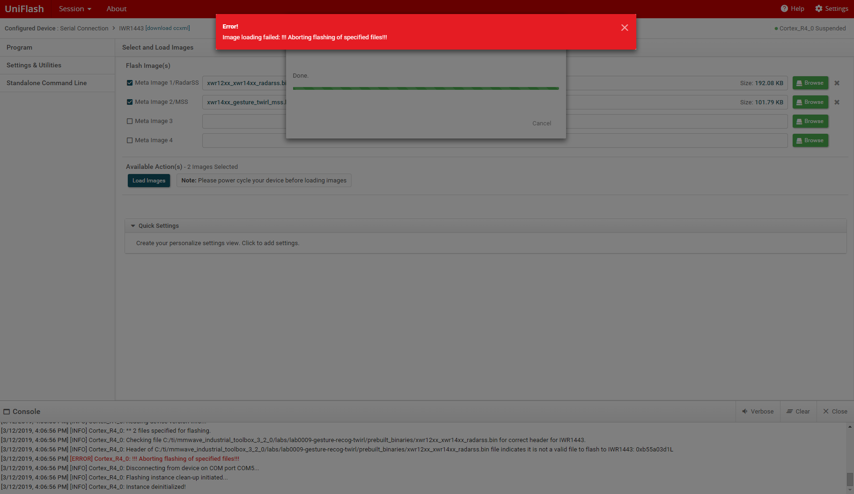Click the 'Cortex_R4_0 Suspended' status text
Image resolution: width=854 pixels, height=494 pixels.
click(x=813, y=29)
